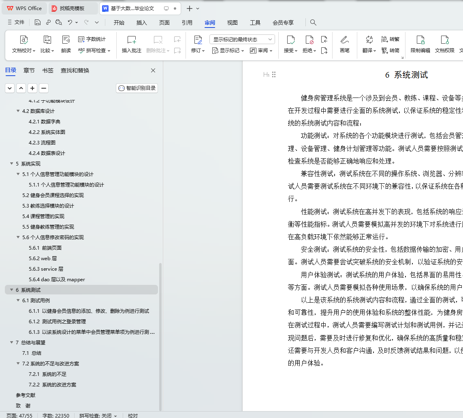
Task: Open 显示标记 dropdown
Action: [228, 51]
